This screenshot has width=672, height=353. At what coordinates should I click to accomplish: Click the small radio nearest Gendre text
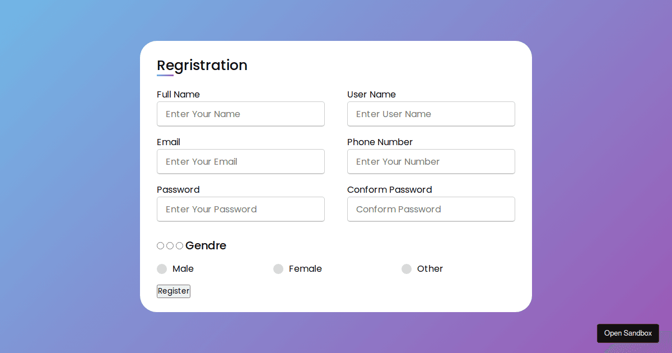pos(179,245)
